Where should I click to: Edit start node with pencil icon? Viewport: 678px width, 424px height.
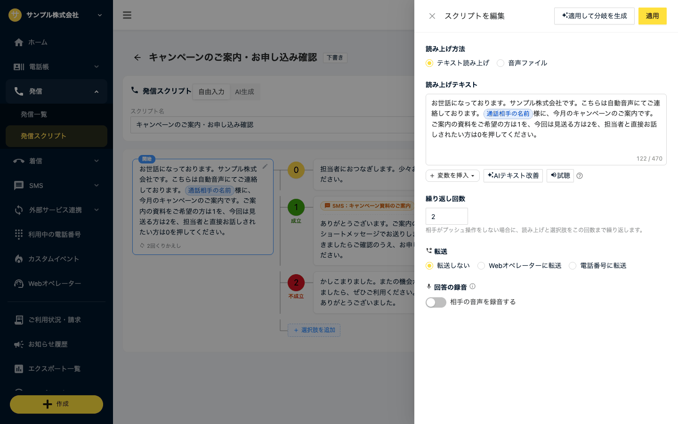(x=265, y=166)
